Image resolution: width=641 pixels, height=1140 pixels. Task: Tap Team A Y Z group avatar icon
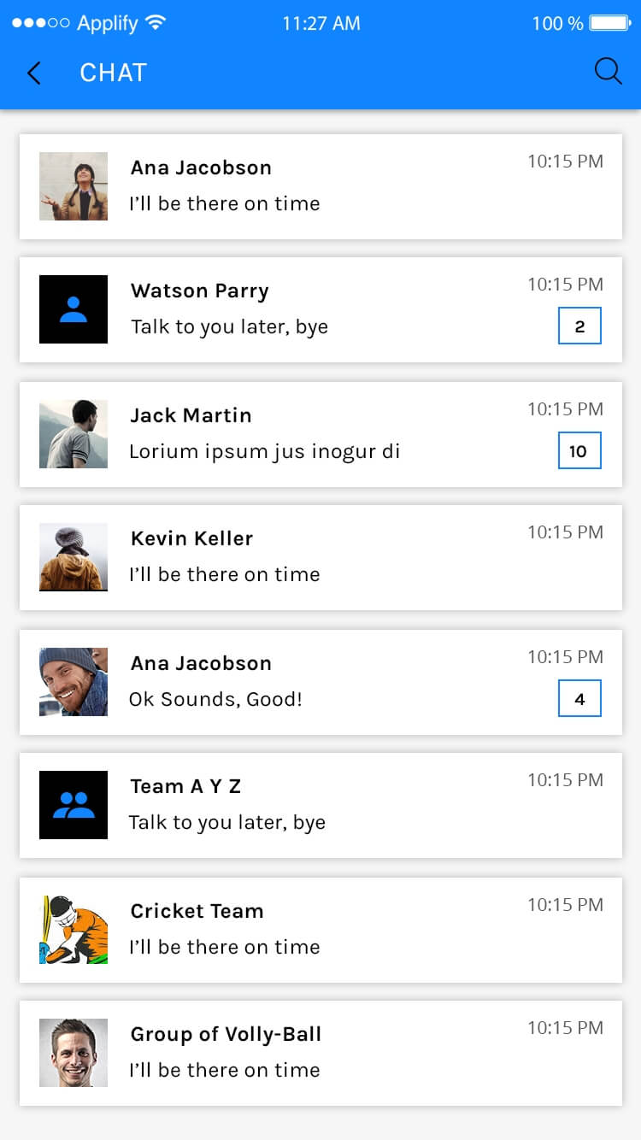click(x=74, y=805)
